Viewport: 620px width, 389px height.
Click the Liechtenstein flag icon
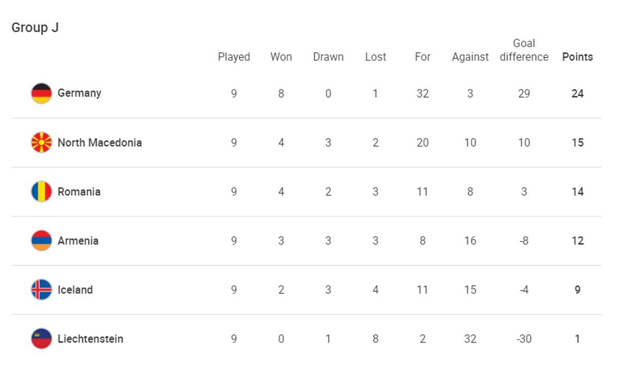(x=41, y=339)
